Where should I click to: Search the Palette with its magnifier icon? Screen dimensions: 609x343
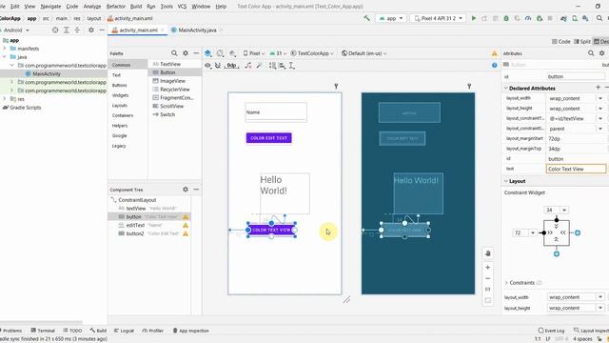point(174,53)
